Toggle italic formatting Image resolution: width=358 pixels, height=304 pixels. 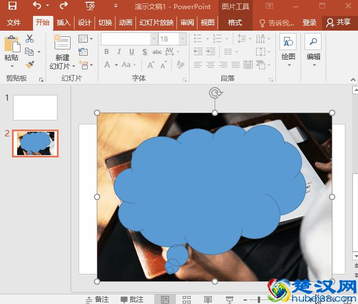119,52
